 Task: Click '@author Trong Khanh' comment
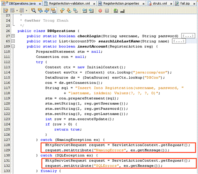click(46, 21)
